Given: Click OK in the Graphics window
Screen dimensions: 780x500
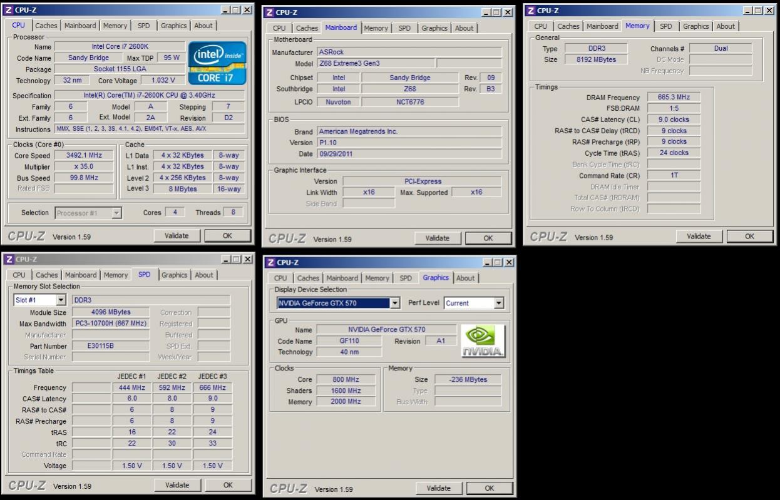Looking at the screenshot, I should click(490, 488).
